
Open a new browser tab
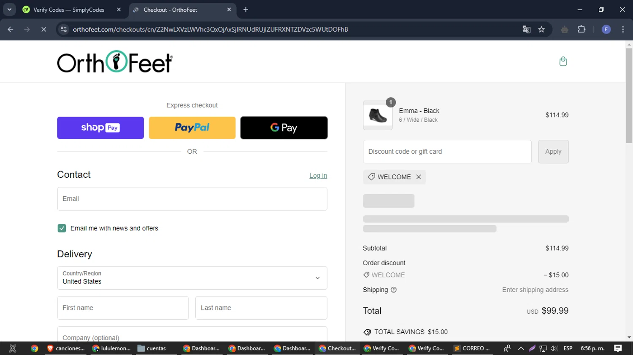click(x=246, y=9)
